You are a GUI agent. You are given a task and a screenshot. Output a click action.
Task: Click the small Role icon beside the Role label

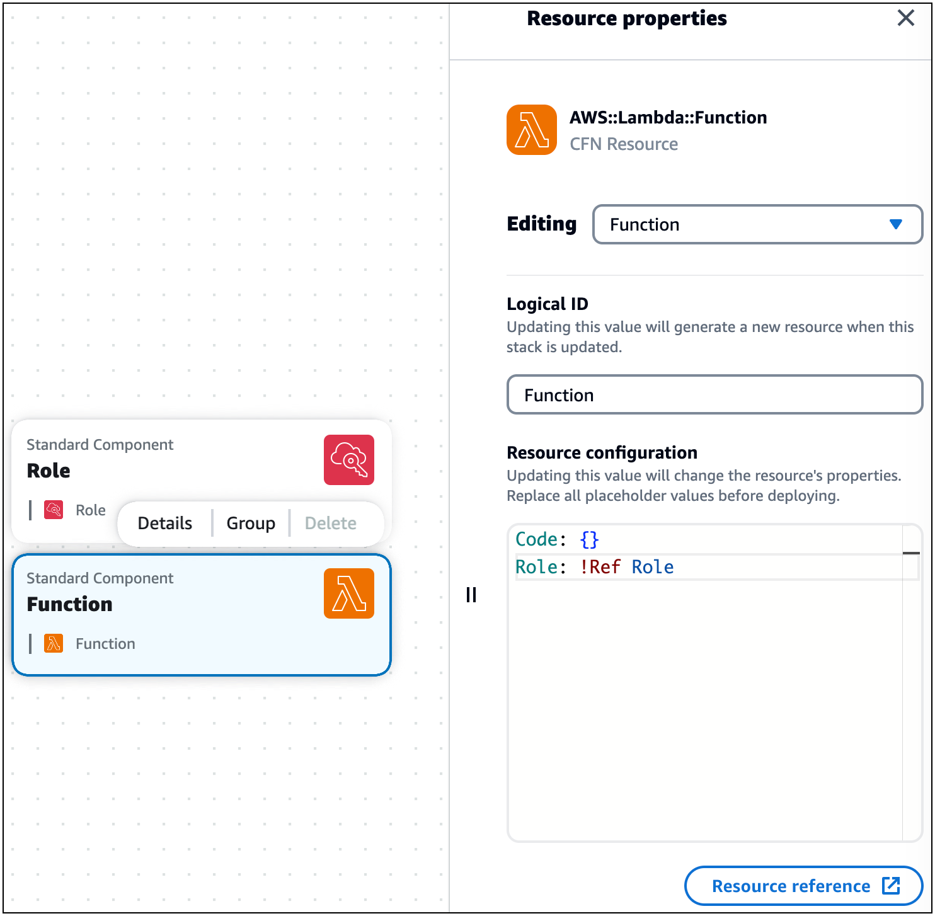[54, 510]
